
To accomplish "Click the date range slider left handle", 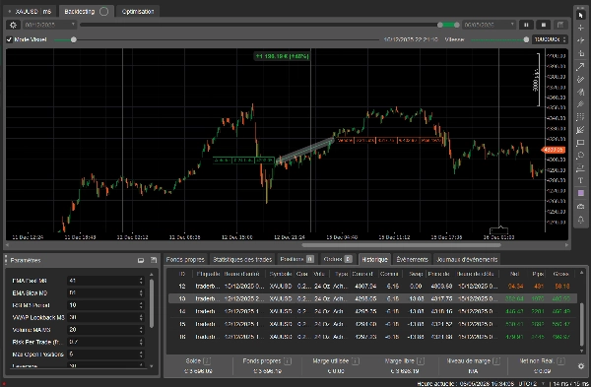I will [x=440, y=25].
